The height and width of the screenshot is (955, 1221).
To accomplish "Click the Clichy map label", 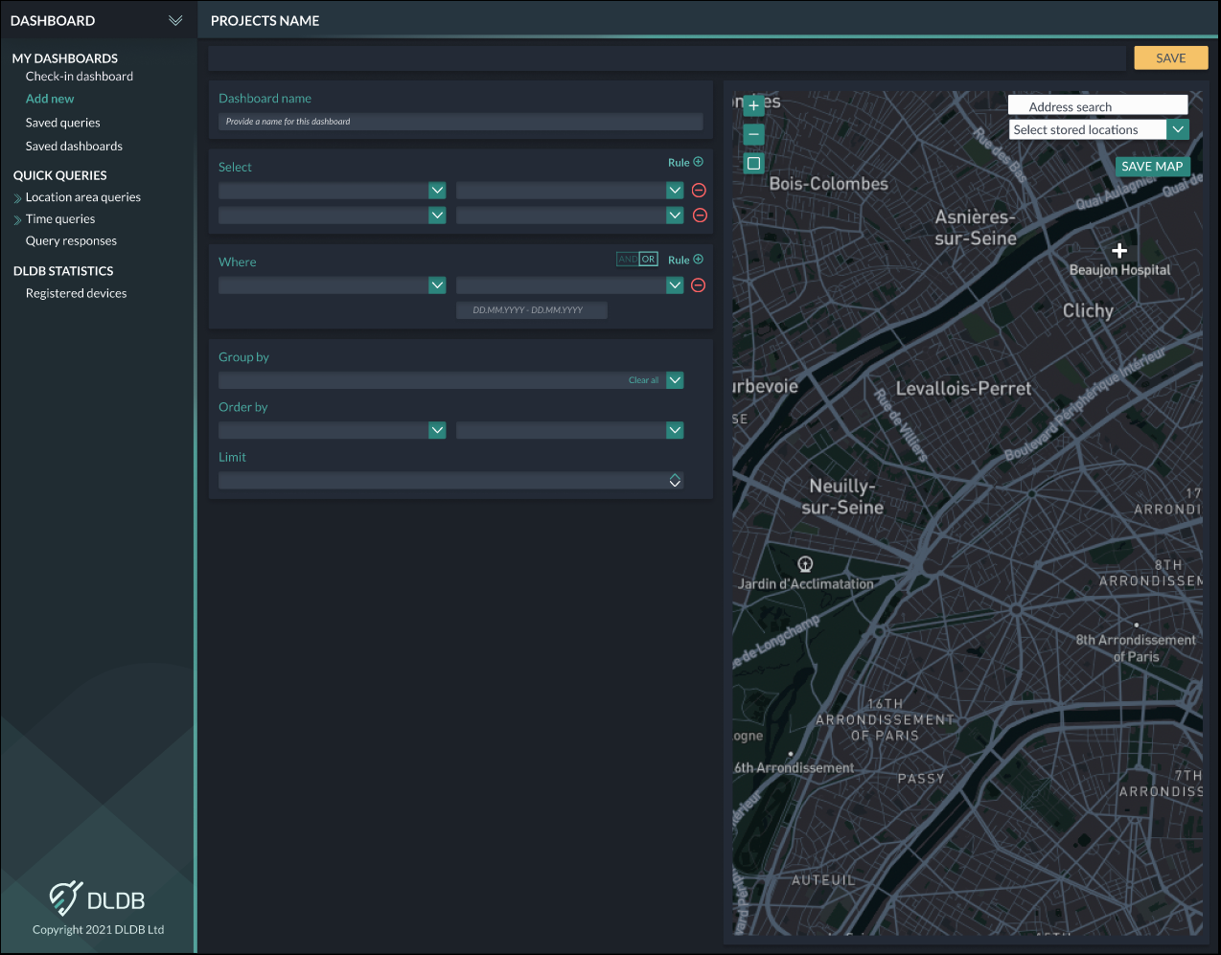I will 1088,311.
